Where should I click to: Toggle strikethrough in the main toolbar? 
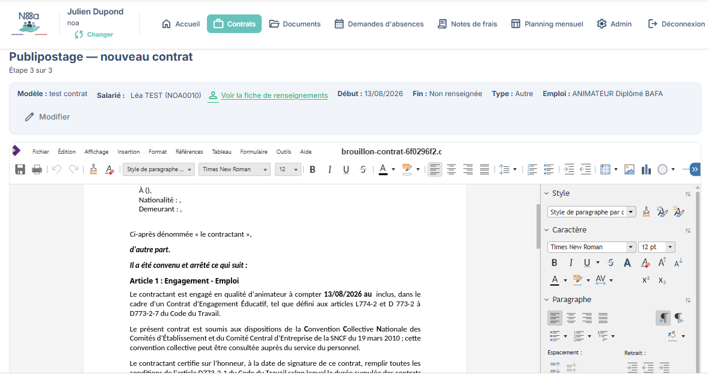[363, 169]
